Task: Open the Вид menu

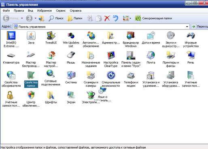Action: tap(30, 10)
